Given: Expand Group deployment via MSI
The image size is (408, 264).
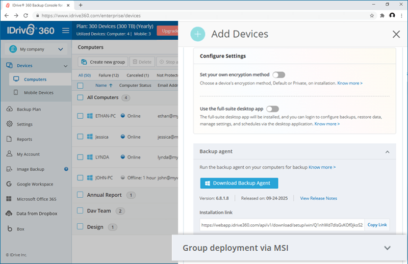Looking at the screenshot, I should [387, 248].
